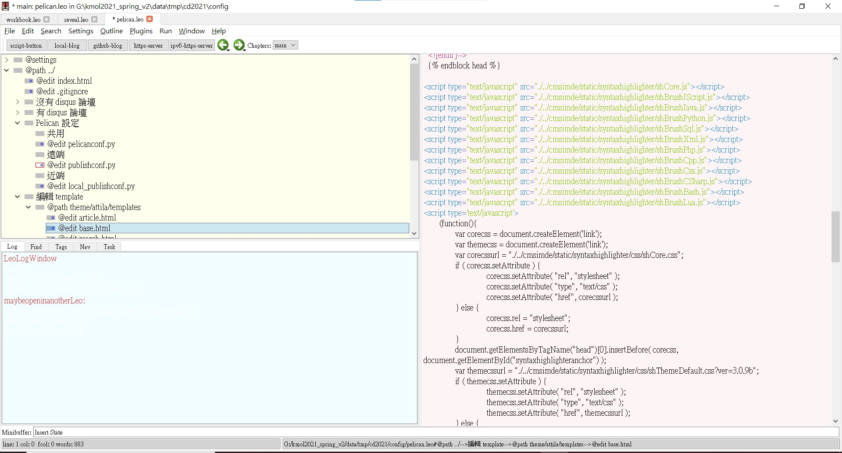The image size is (842, 453).
Task: Click node icon beside @path theme/attila/templates
Action: 40,207
